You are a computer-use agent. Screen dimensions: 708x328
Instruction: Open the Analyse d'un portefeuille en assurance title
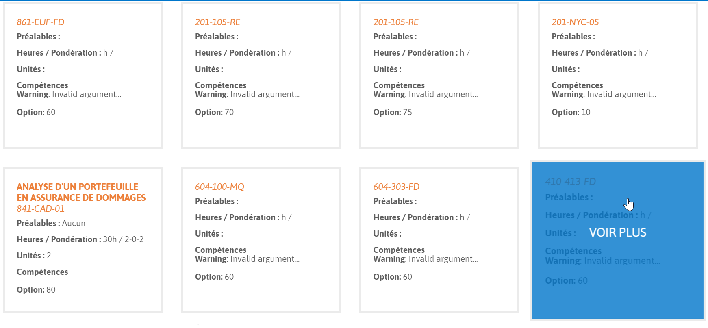[x=81, y=192]
